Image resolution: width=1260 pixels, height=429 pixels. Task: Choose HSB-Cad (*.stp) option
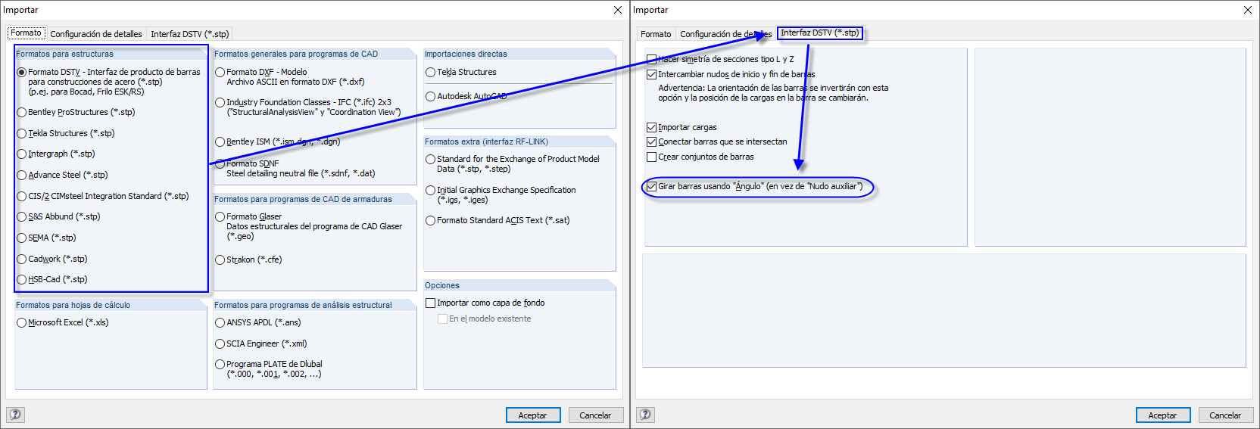click(x=22, y=279)
